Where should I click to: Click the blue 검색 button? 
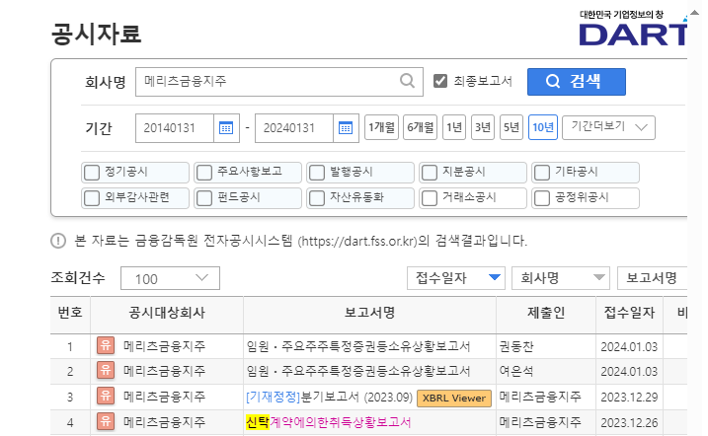[x=576, y=82]
